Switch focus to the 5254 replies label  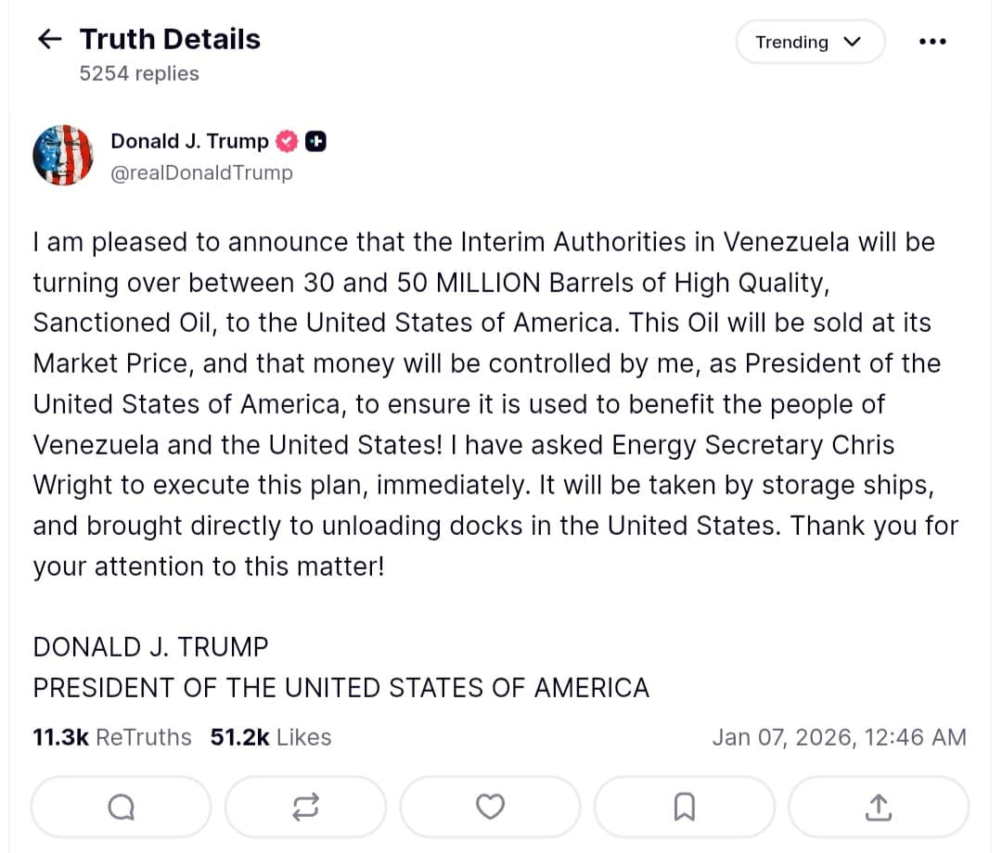coord(138,73)
